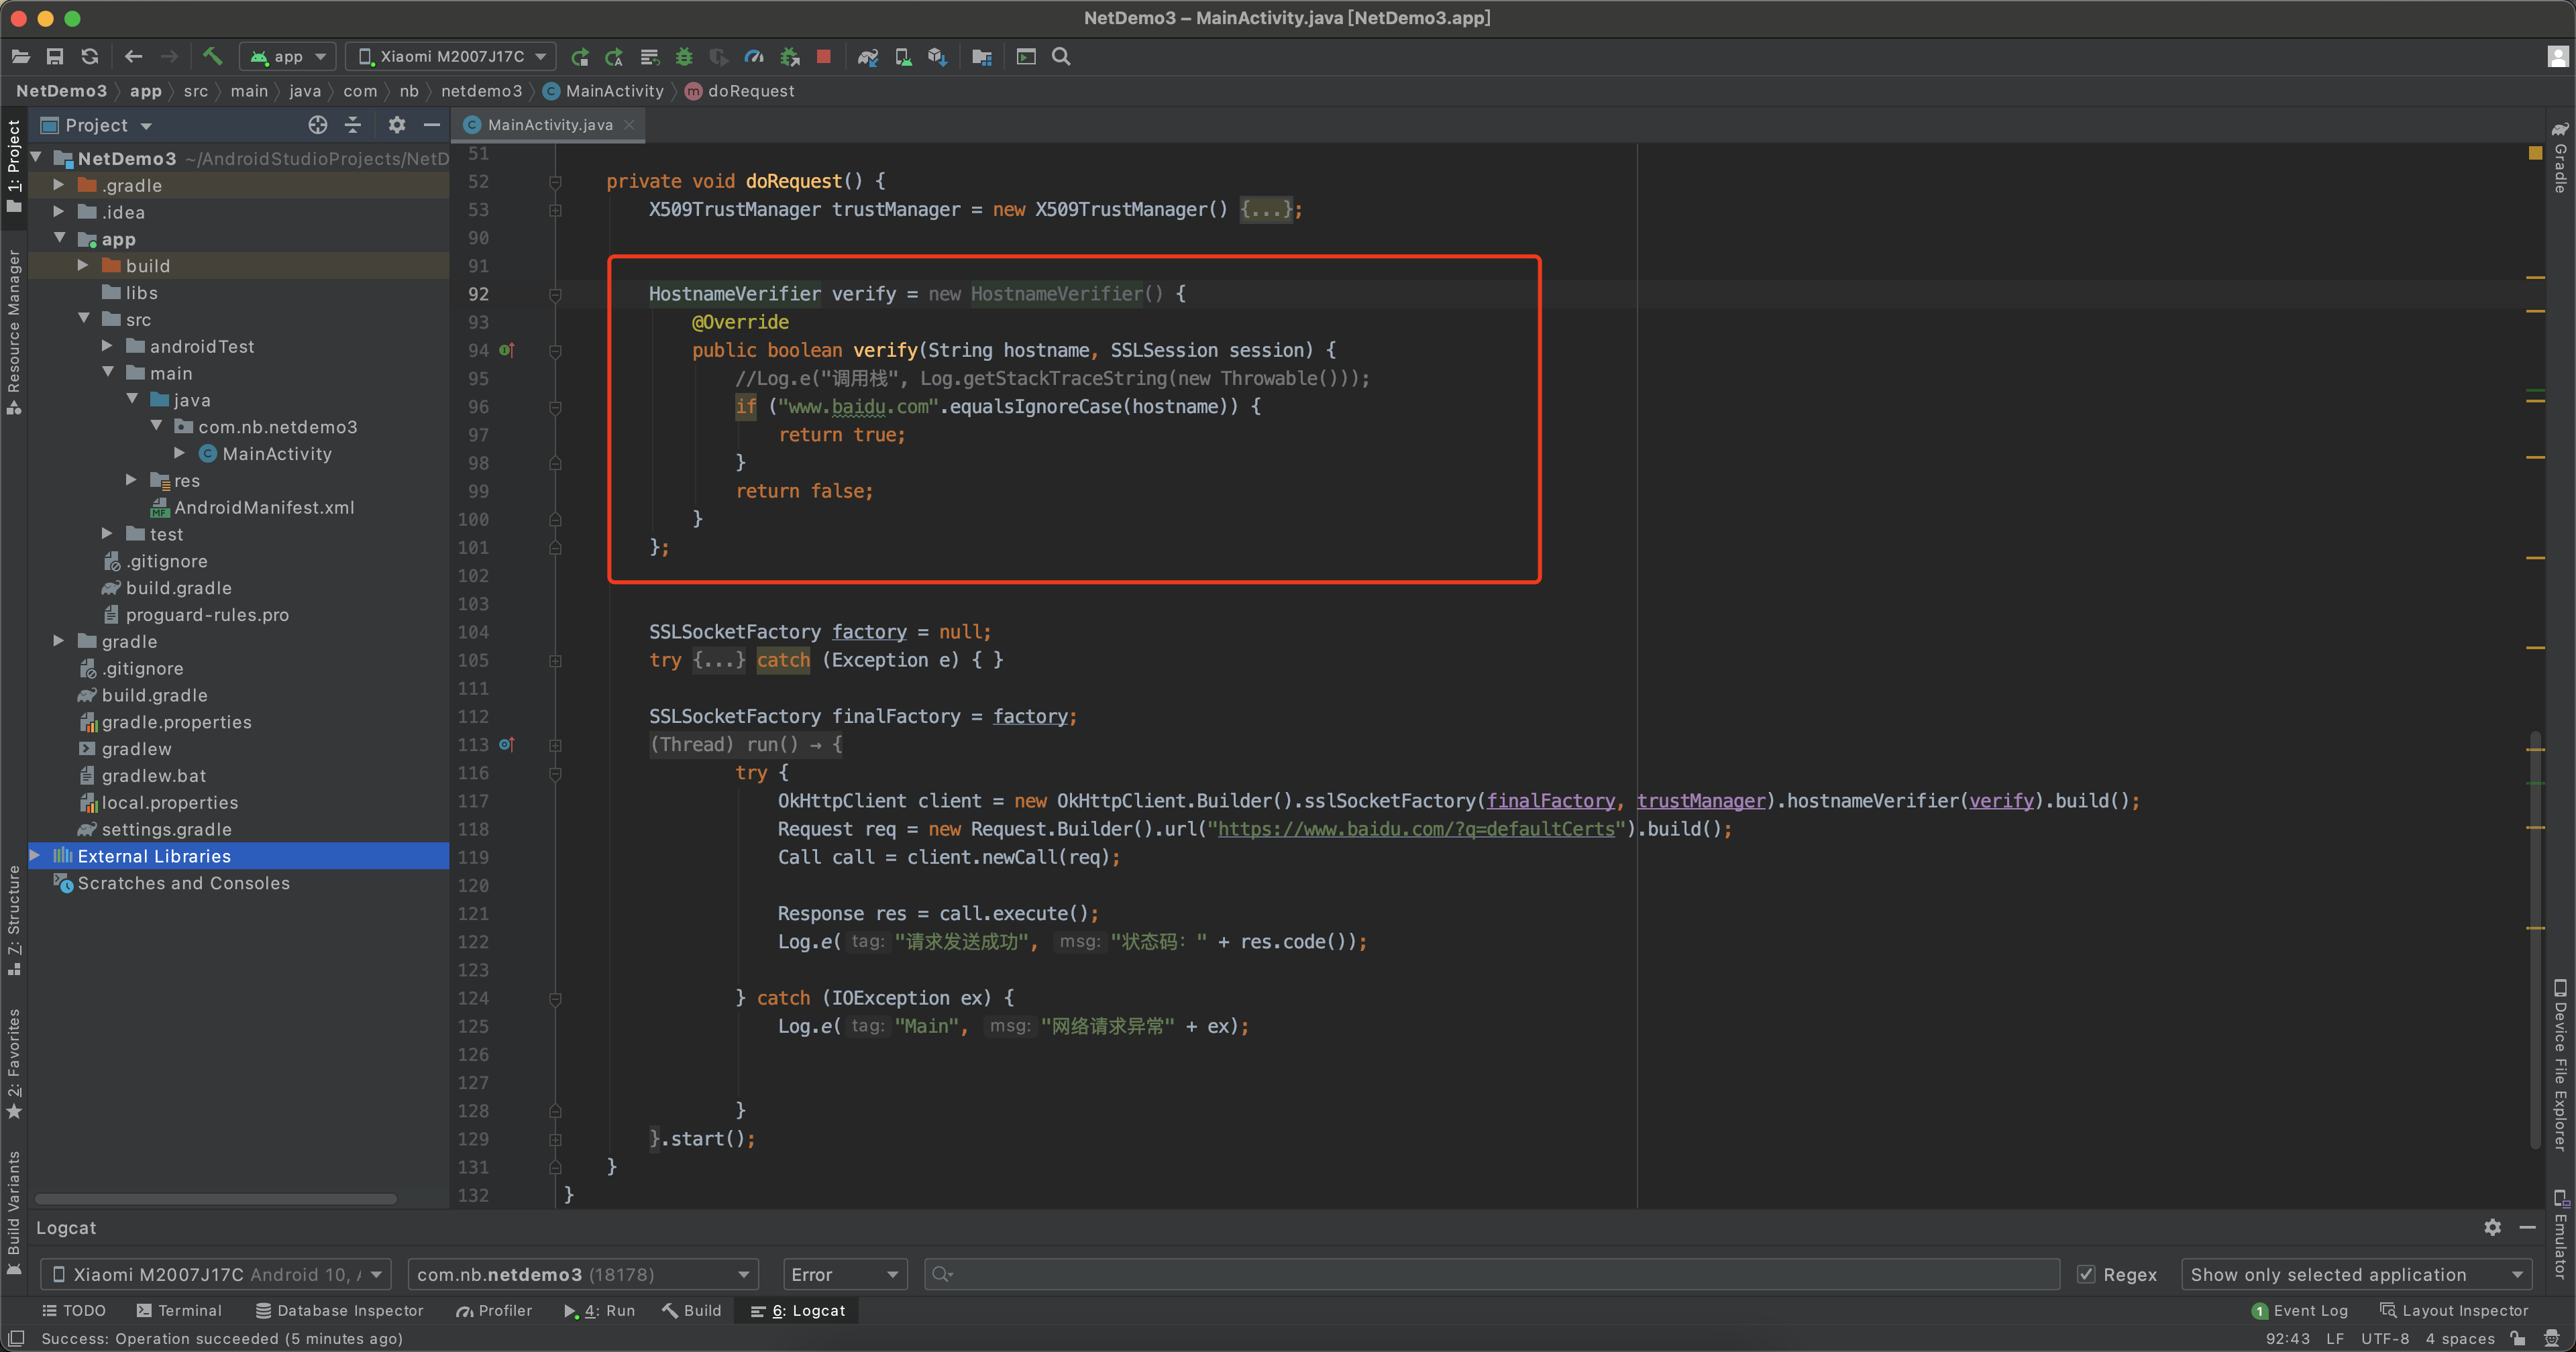Click Apply Changes and Restart Activity icon
The height and width of the screenshot is (1352, 2576).
[614, 57]
